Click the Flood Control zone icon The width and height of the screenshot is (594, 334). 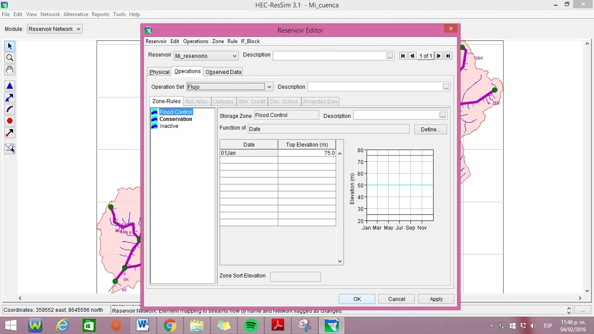(154, 112)
